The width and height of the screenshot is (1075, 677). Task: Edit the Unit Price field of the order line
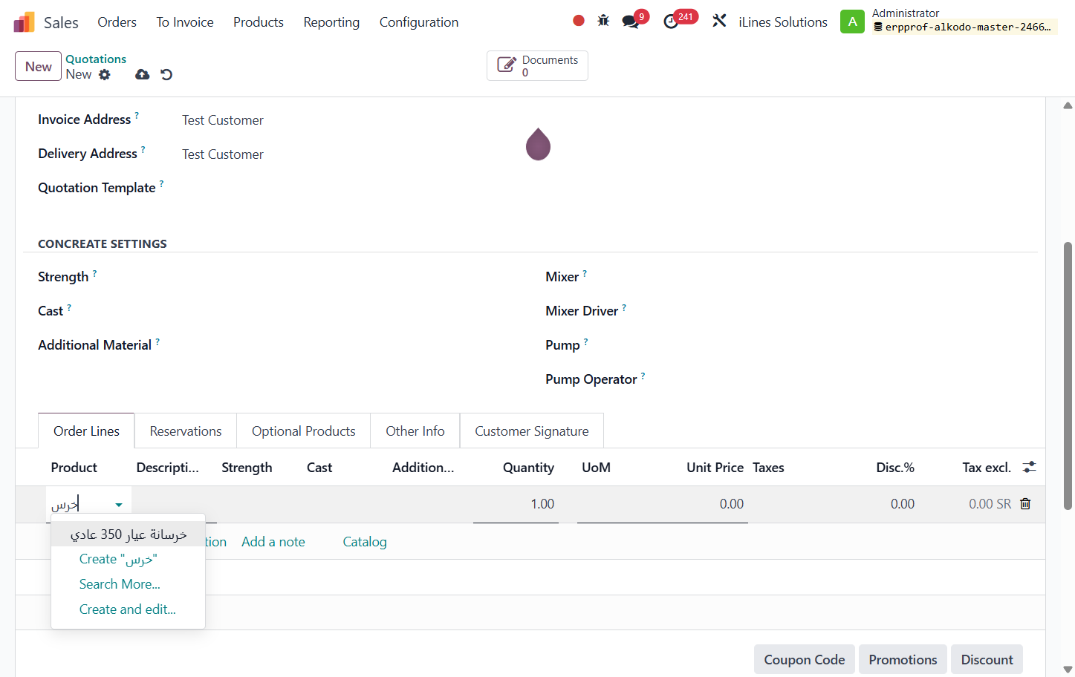point(705,504)
